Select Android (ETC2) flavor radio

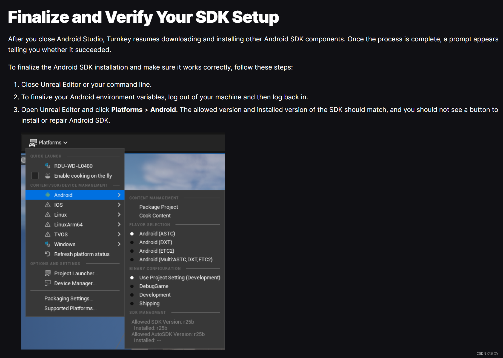tap(132, 251)
